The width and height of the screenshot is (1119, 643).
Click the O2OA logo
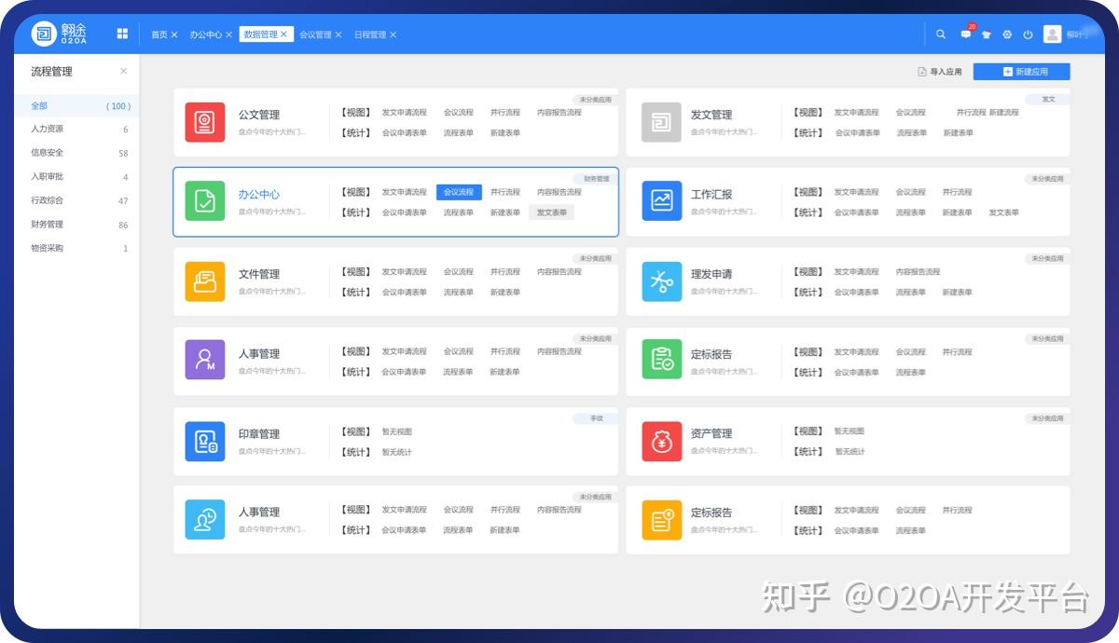tap(61, 34)
